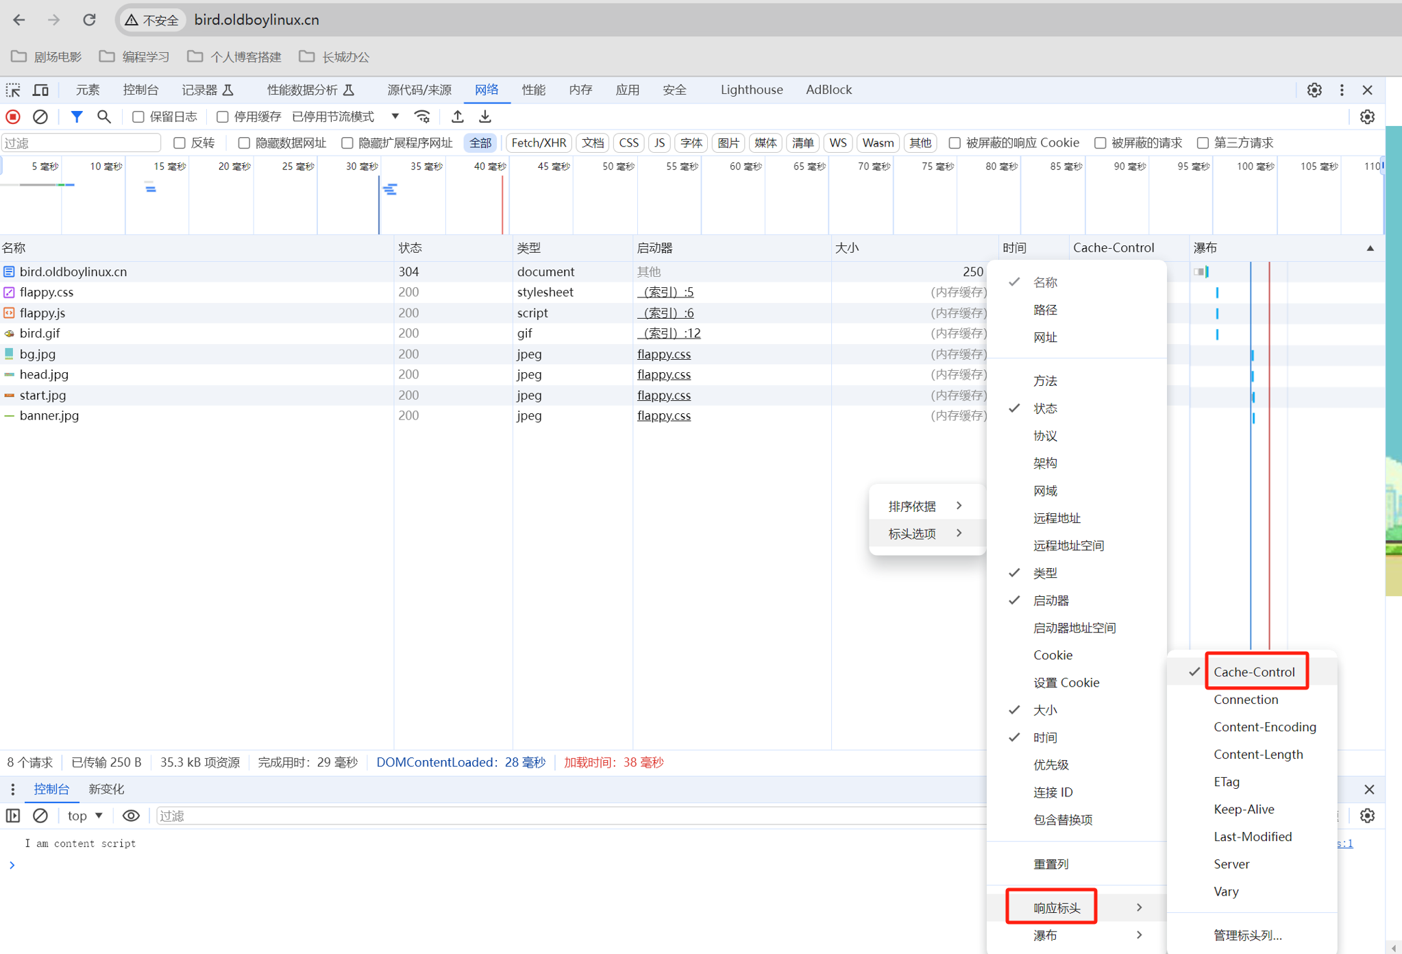Toggle 隐藏数据网址 checkbox
This screenshot has width=1402, height=954.
pos(244,143)
